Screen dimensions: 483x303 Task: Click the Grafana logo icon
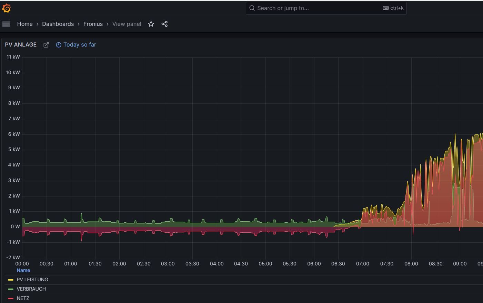tap(6, 8)
